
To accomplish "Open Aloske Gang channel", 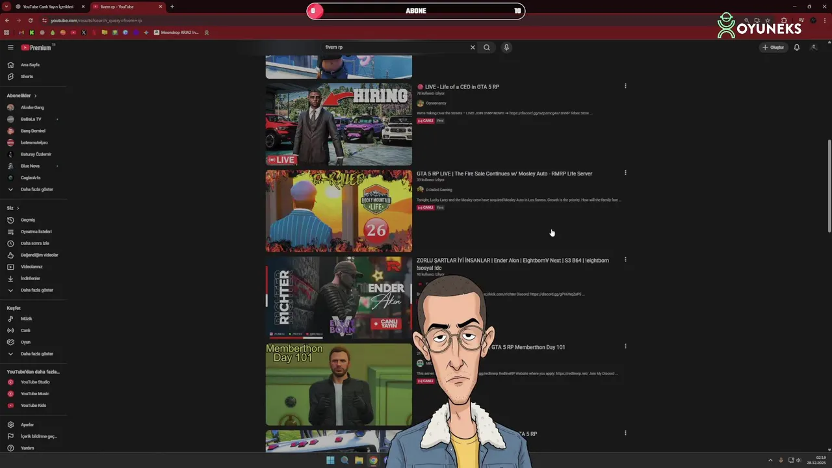I will point(32,107).
